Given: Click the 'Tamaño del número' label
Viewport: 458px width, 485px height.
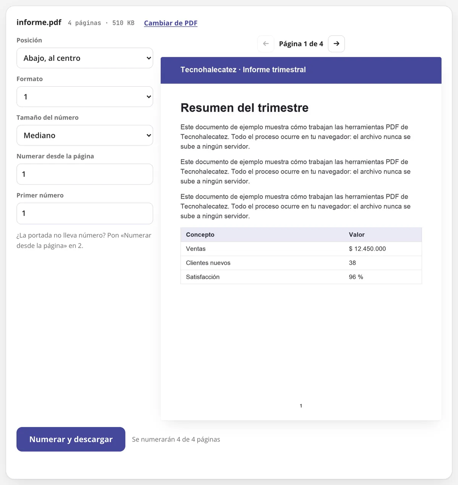Looking at the screenshot, I should 47,117.
